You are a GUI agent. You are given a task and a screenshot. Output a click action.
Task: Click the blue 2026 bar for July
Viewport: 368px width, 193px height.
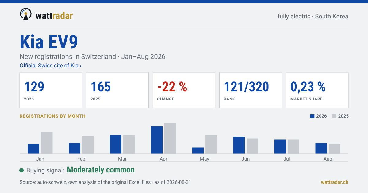tap(280, 147)
